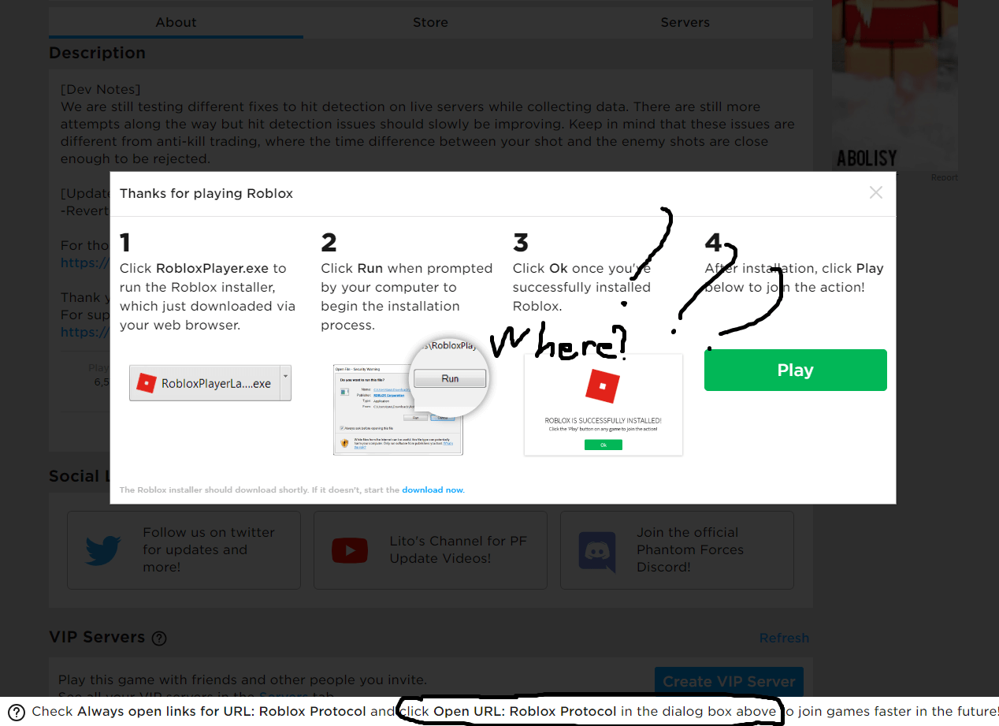Open Follow us on twitter link
999x726 pixels.
point(184,549)
